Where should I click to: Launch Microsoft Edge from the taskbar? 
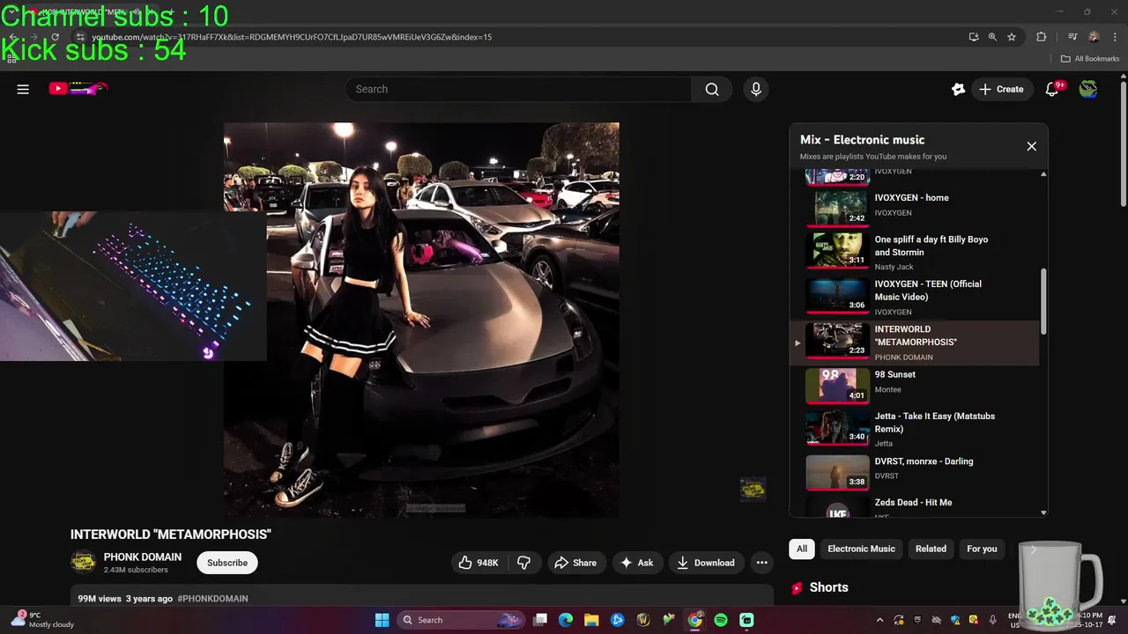(x=566, y=620)
